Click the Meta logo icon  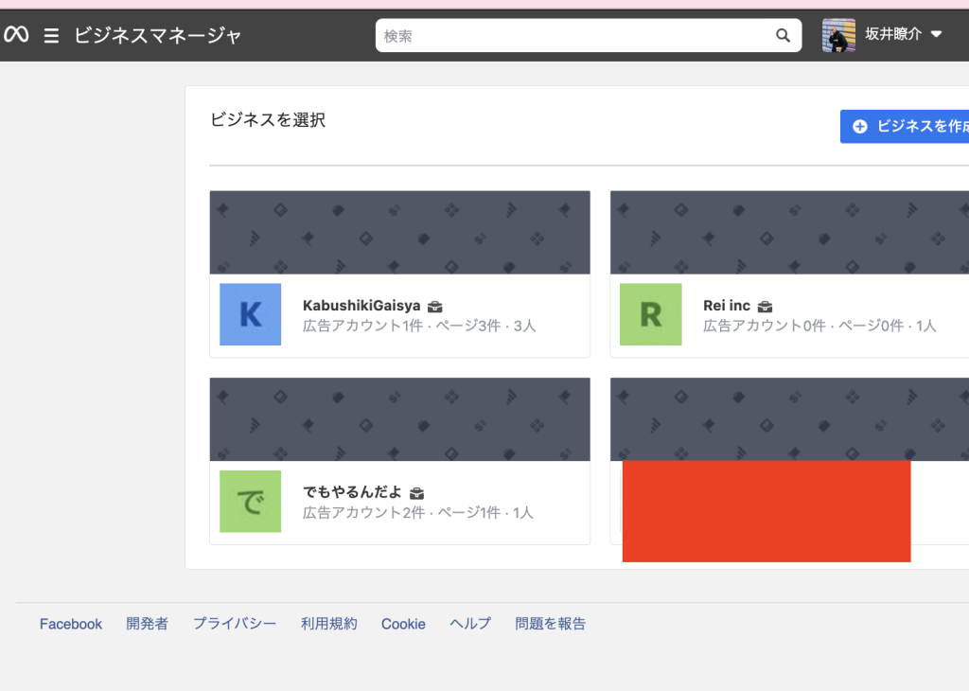click(x=16, y=35)
